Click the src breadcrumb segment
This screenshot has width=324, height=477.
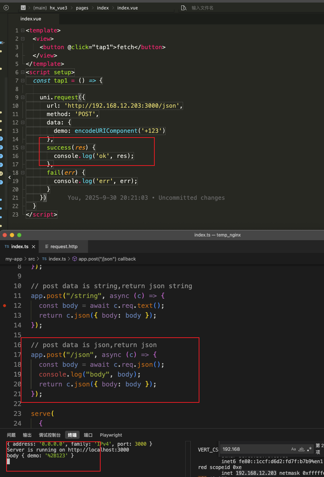click(x=32, y=259)
